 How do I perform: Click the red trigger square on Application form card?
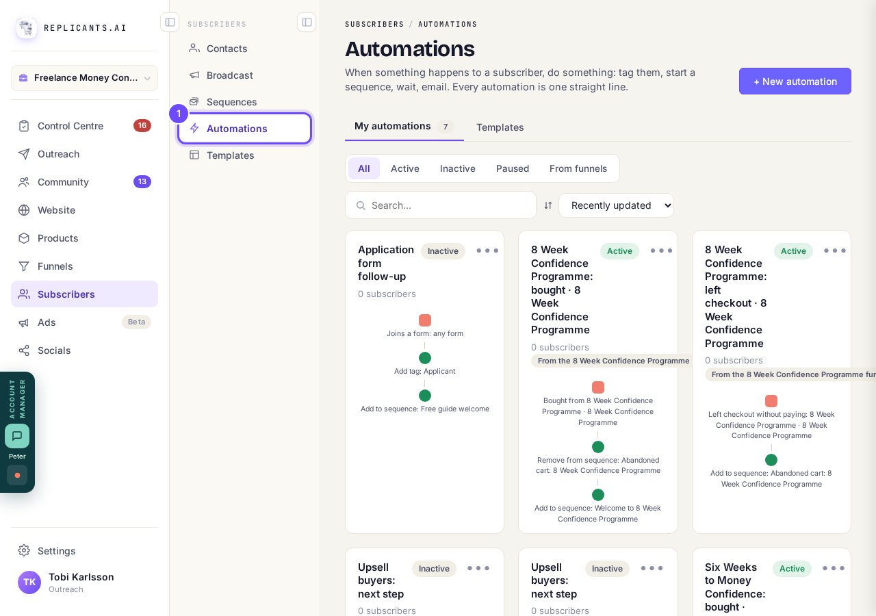click(x=425, y=320)
